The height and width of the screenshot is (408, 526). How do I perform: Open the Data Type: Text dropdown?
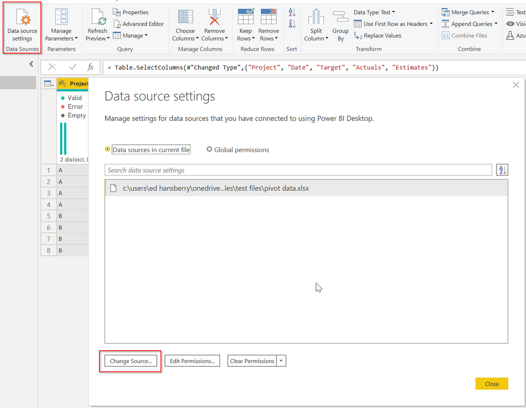(374, 13)
